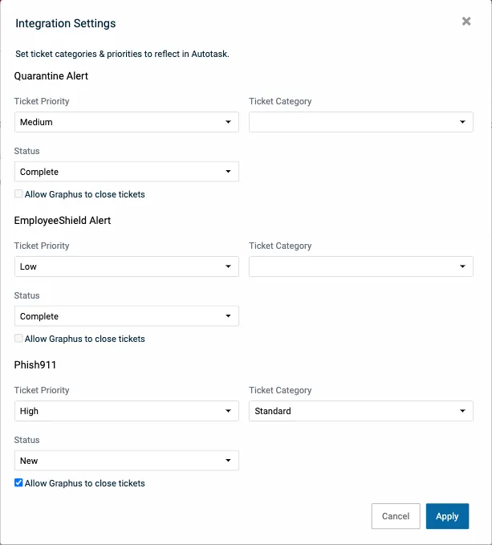This screenshot has width=492, height=545.
Task: Enable Allow Graphus to close tickets for Quarantine Alert
Action: click(x=18, y=194)
